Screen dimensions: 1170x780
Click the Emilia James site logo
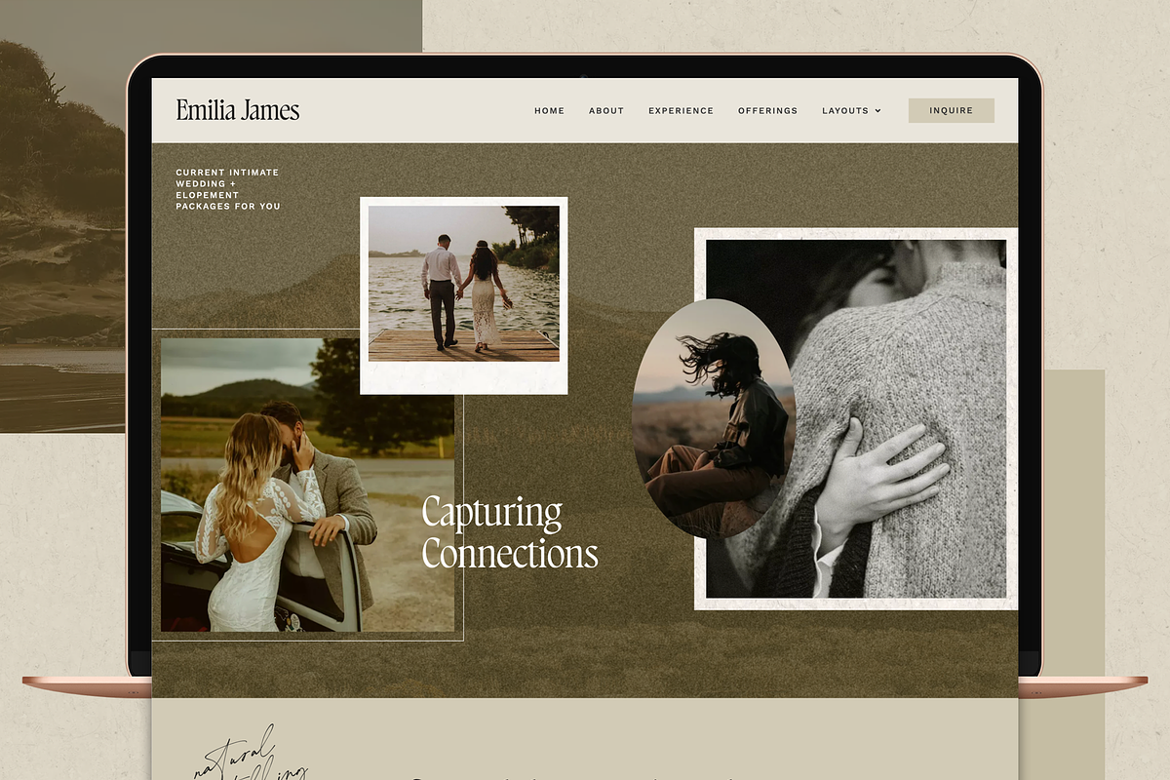tap(237, 110)
